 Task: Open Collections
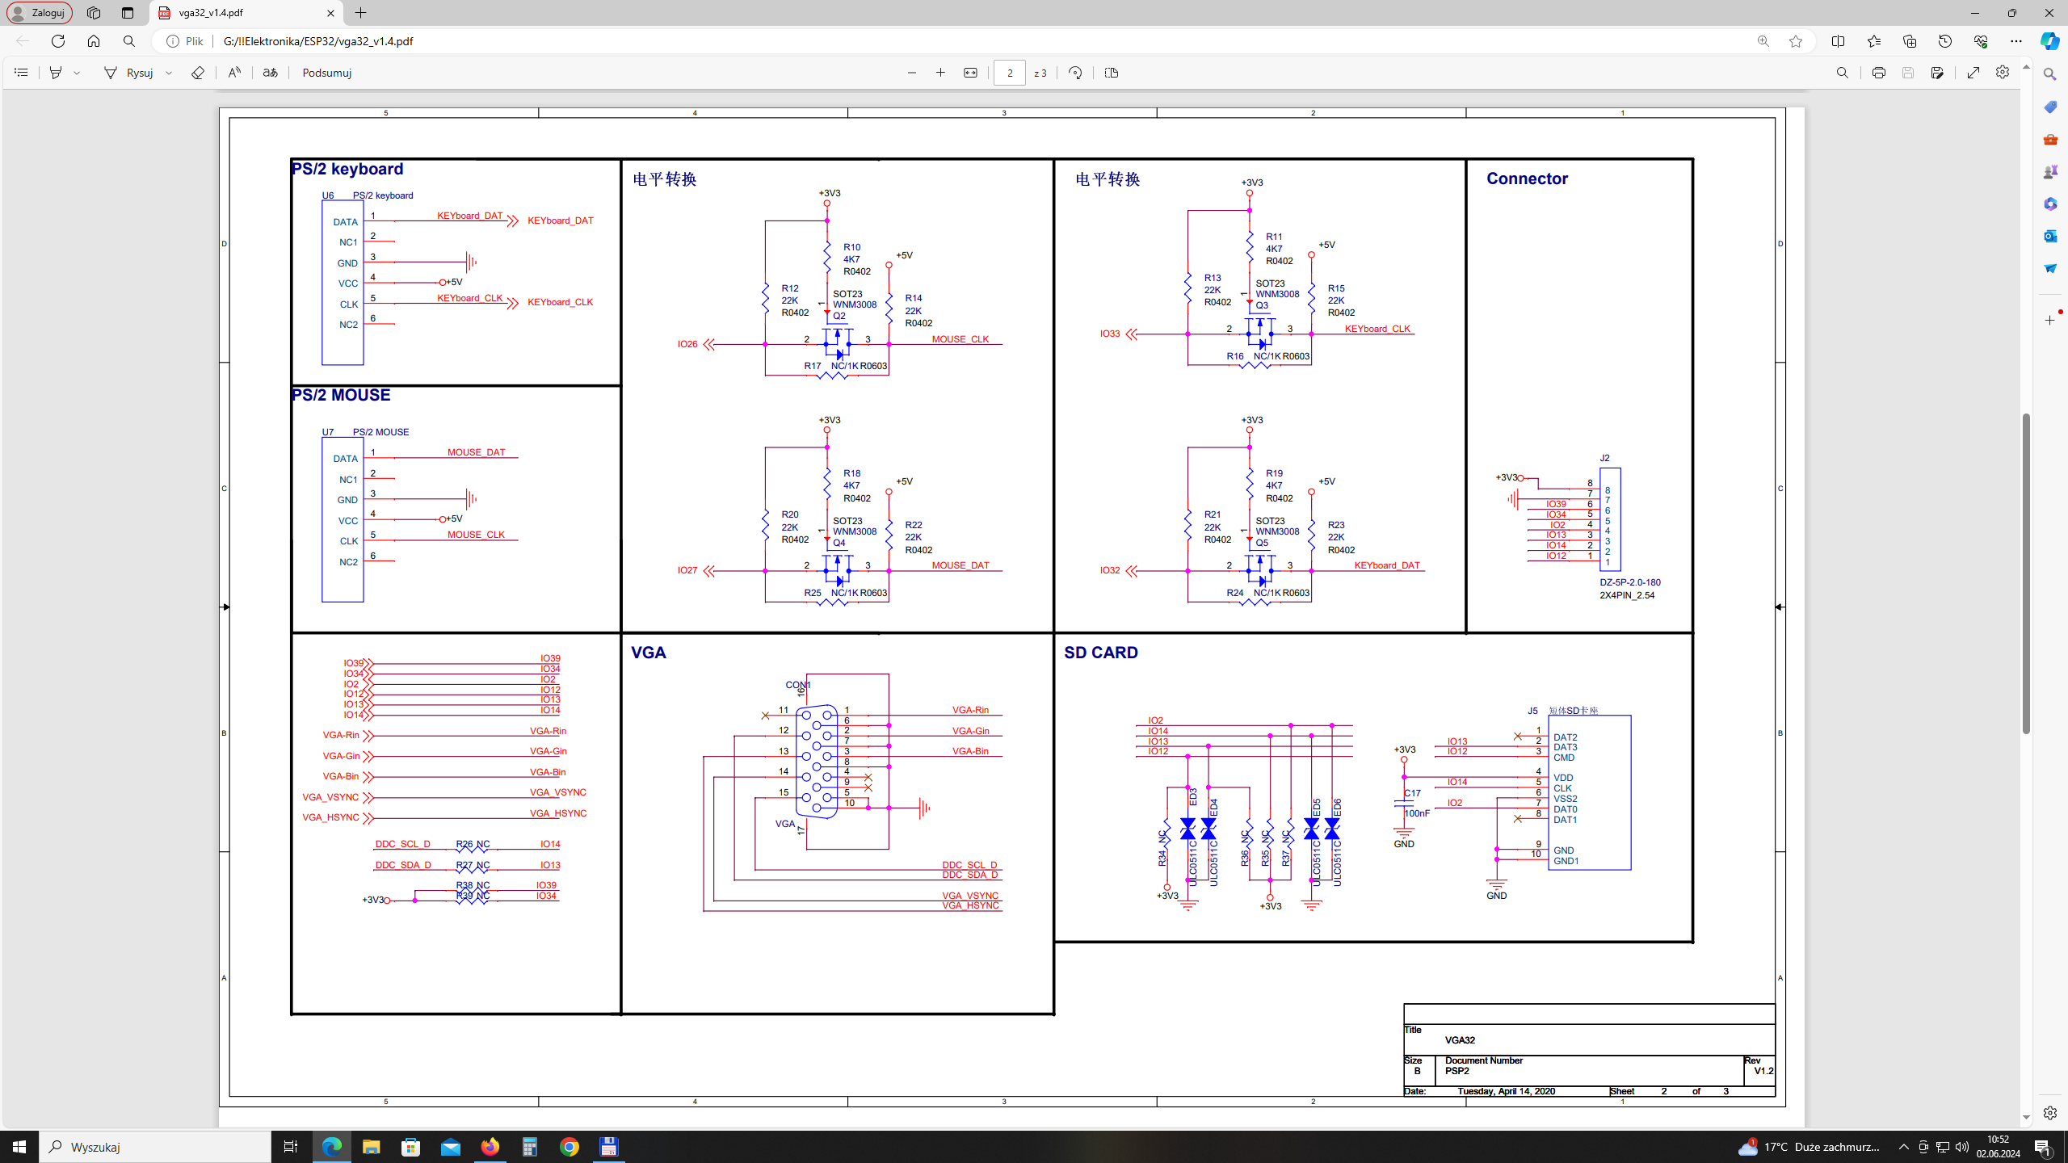coord(1910,41)
